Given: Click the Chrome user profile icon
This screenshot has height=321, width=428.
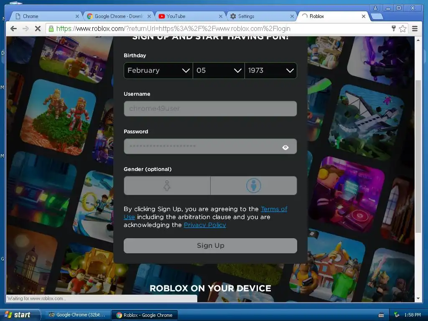Looking at the screenshot, I should click(x=375, y=8).
